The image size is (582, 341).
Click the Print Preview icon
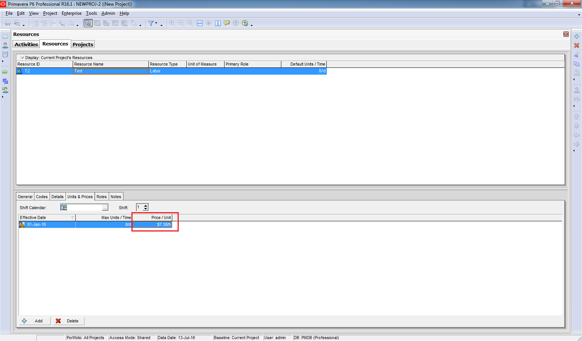click(x=17, y=23)
